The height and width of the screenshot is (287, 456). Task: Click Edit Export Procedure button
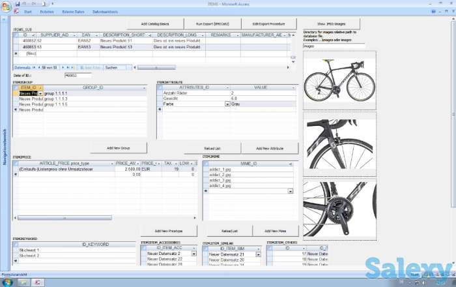(x=268, y=24)
